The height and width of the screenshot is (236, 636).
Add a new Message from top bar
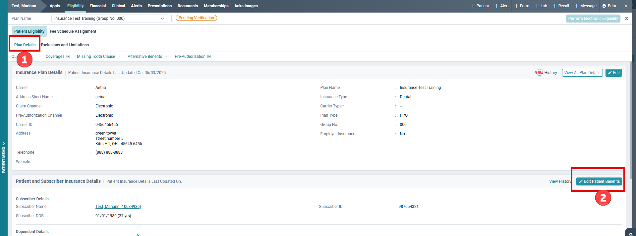click(586, 6)
